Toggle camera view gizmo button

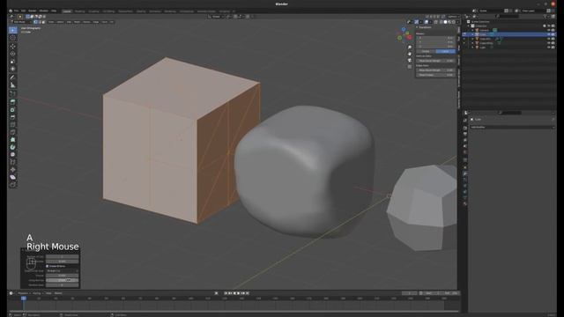click(410, 60)
